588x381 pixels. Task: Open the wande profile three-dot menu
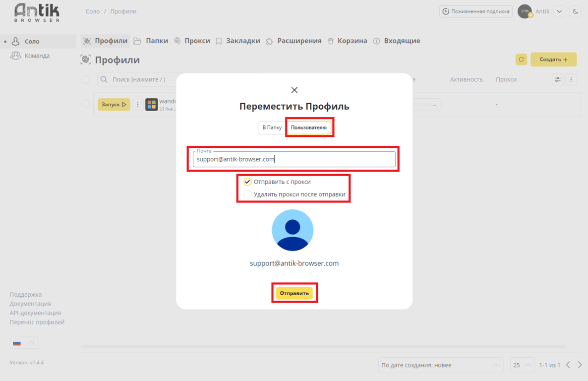pos(138,104)
